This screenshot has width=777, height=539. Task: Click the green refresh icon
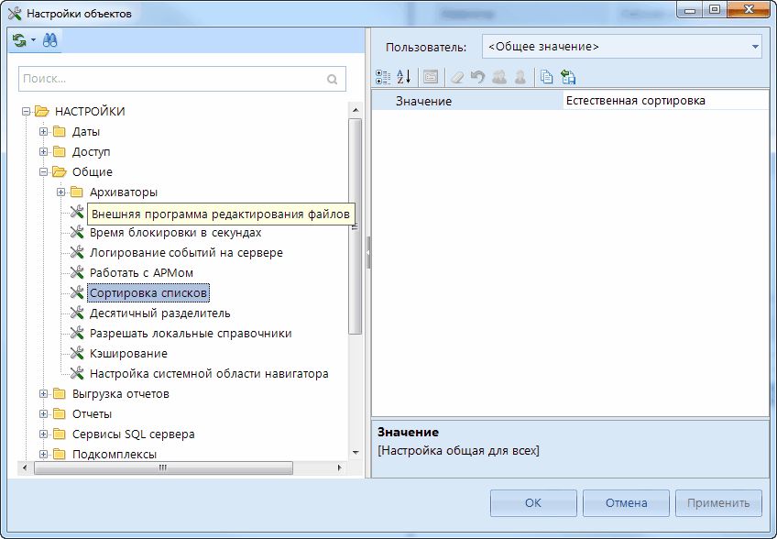(x=19, y=40)
